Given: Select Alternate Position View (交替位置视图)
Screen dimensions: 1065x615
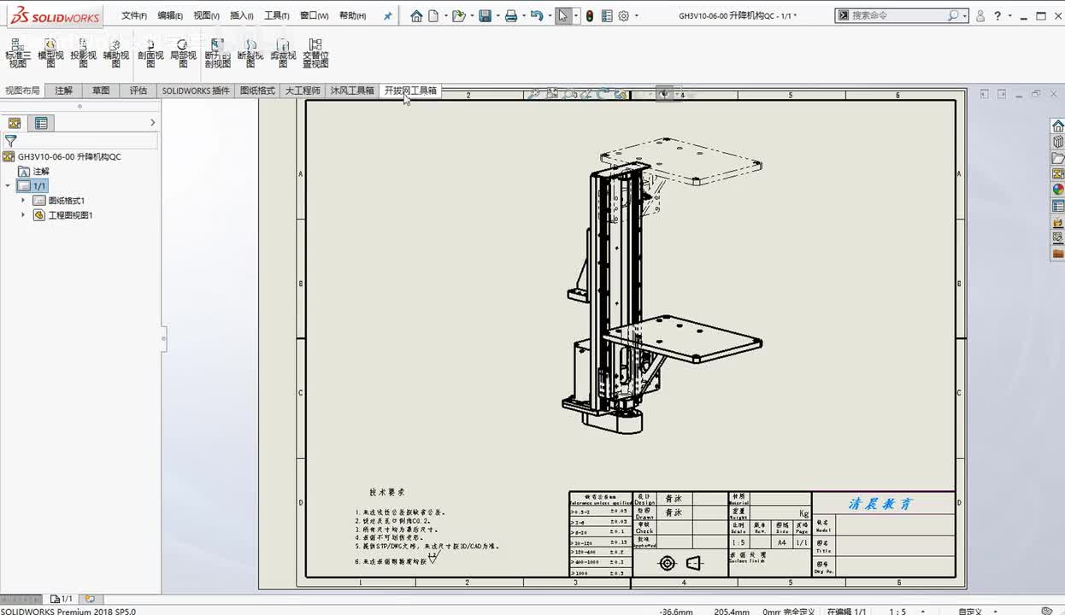Looking at the screenshot, I should (315, 53).
